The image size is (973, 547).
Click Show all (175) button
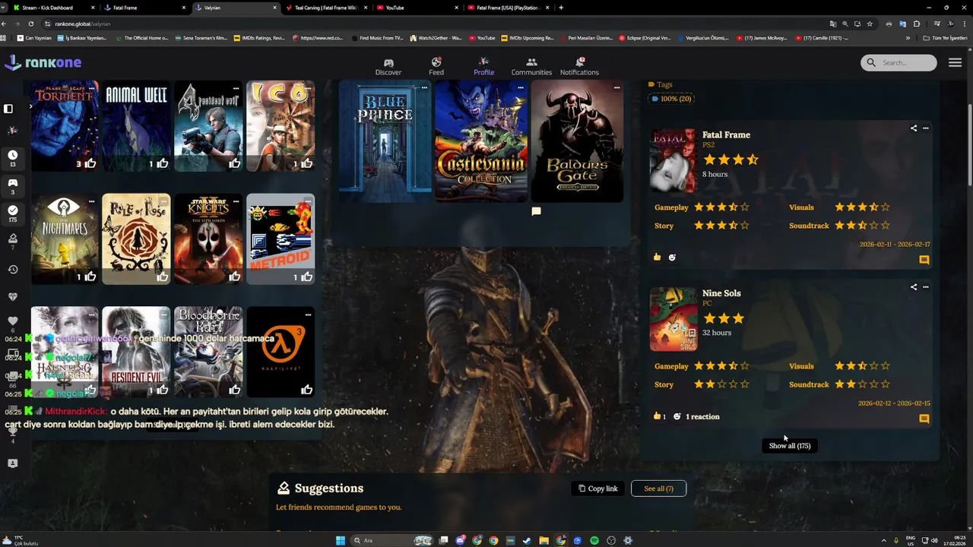pyautogui.click(x=789, y=446)
